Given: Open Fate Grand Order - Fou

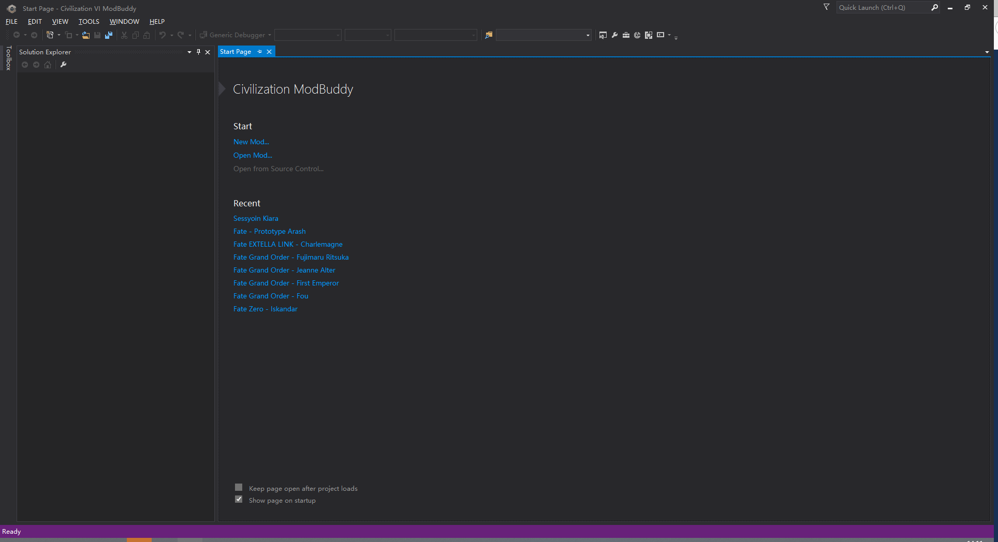Looking at the screenshot, I should [271, 296].
